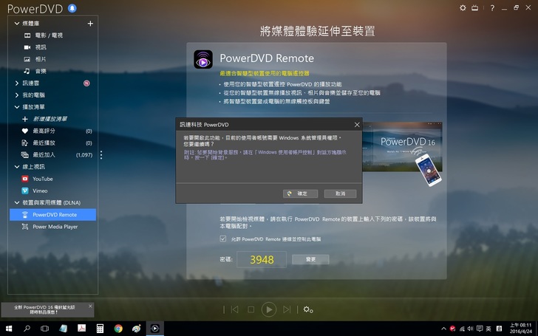
Task: Click the 全新 PowerDVD 16 promo banner text
Action: [x=44, y=309]
